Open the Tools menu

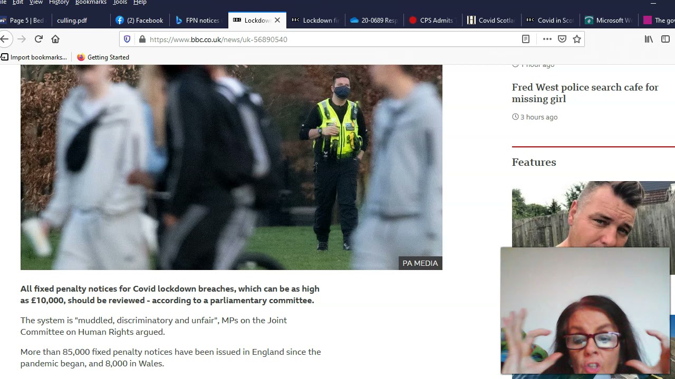point(120,2)
